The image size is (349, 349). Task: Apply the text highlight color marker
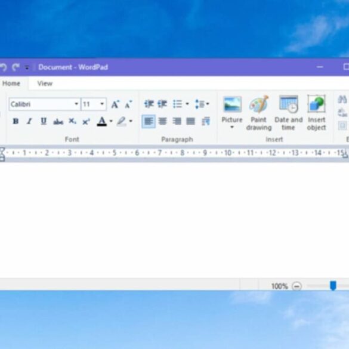pos(122,121)
